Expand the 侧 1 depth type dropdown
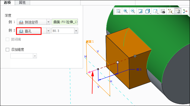 click(x=48, y=22)
